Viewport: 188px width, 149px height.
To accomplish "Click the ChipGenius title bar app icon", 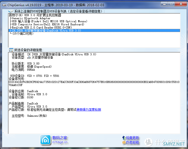I will pyautogui.click(x=4, y=5).
